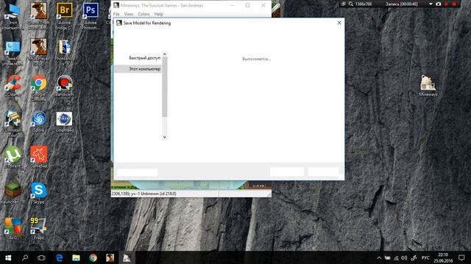
Task: Launch CCleaner from the desktop
Action: click(13, 85)
